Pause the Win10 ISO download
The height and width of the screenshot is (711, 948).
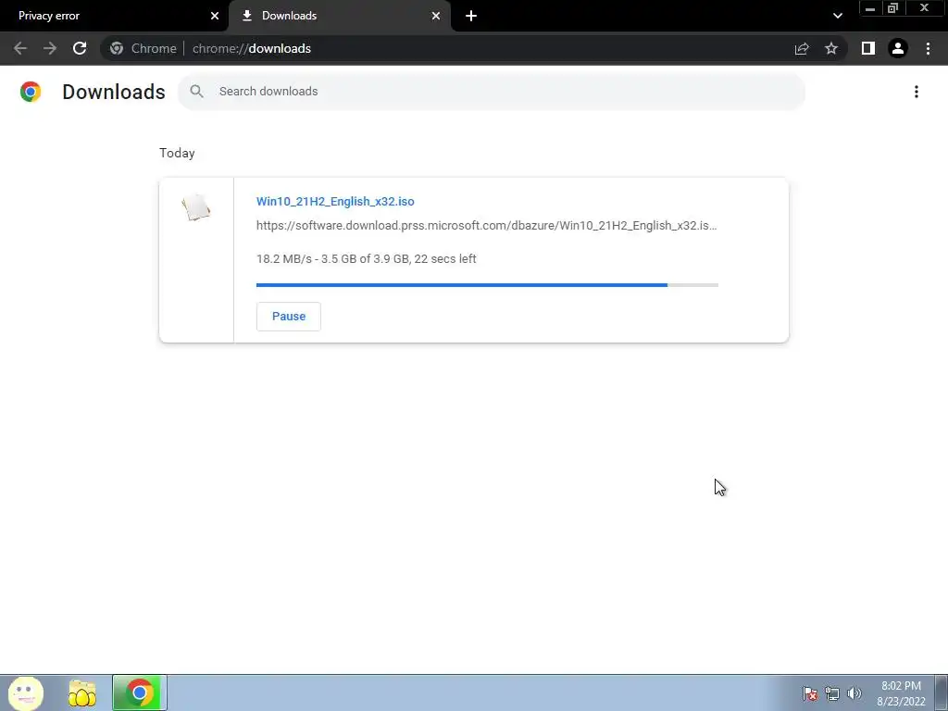pyautogui.click(x=289, y=317)
